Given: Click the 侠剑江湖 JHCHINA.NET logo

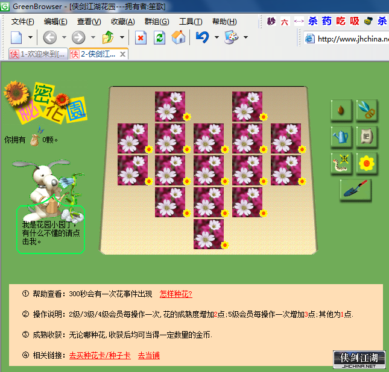Looking at the screenshot, I should [359, 359].
